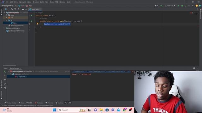Open the Services tool window
The image size is (202, 113).
pos(59,103)
